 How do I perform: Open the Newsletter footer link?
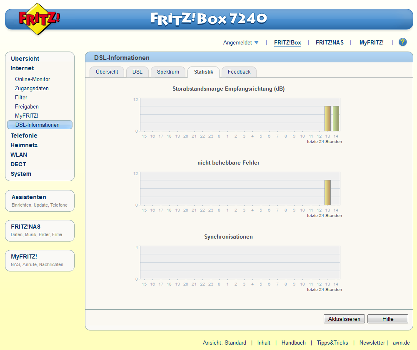pyautogui.click(x=372, y=343)
